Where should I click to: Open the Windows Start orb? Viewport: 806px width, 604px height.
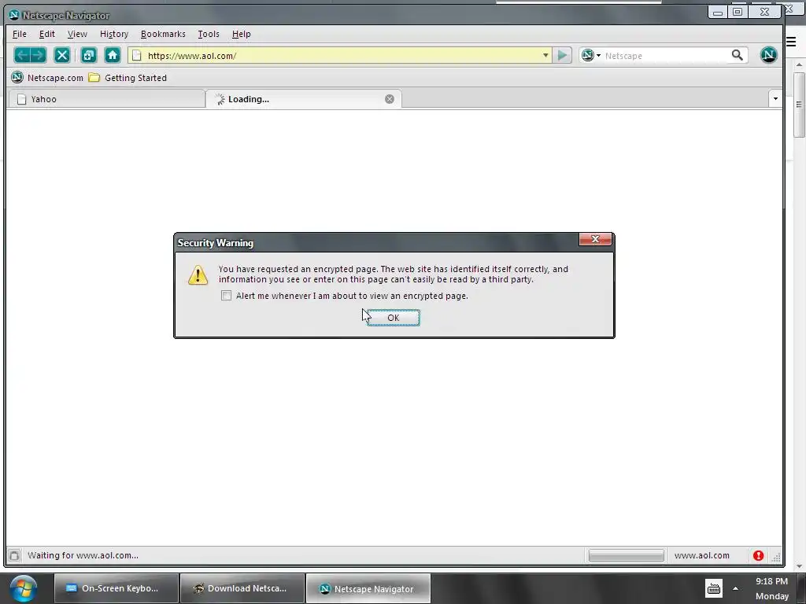point(23,588)
